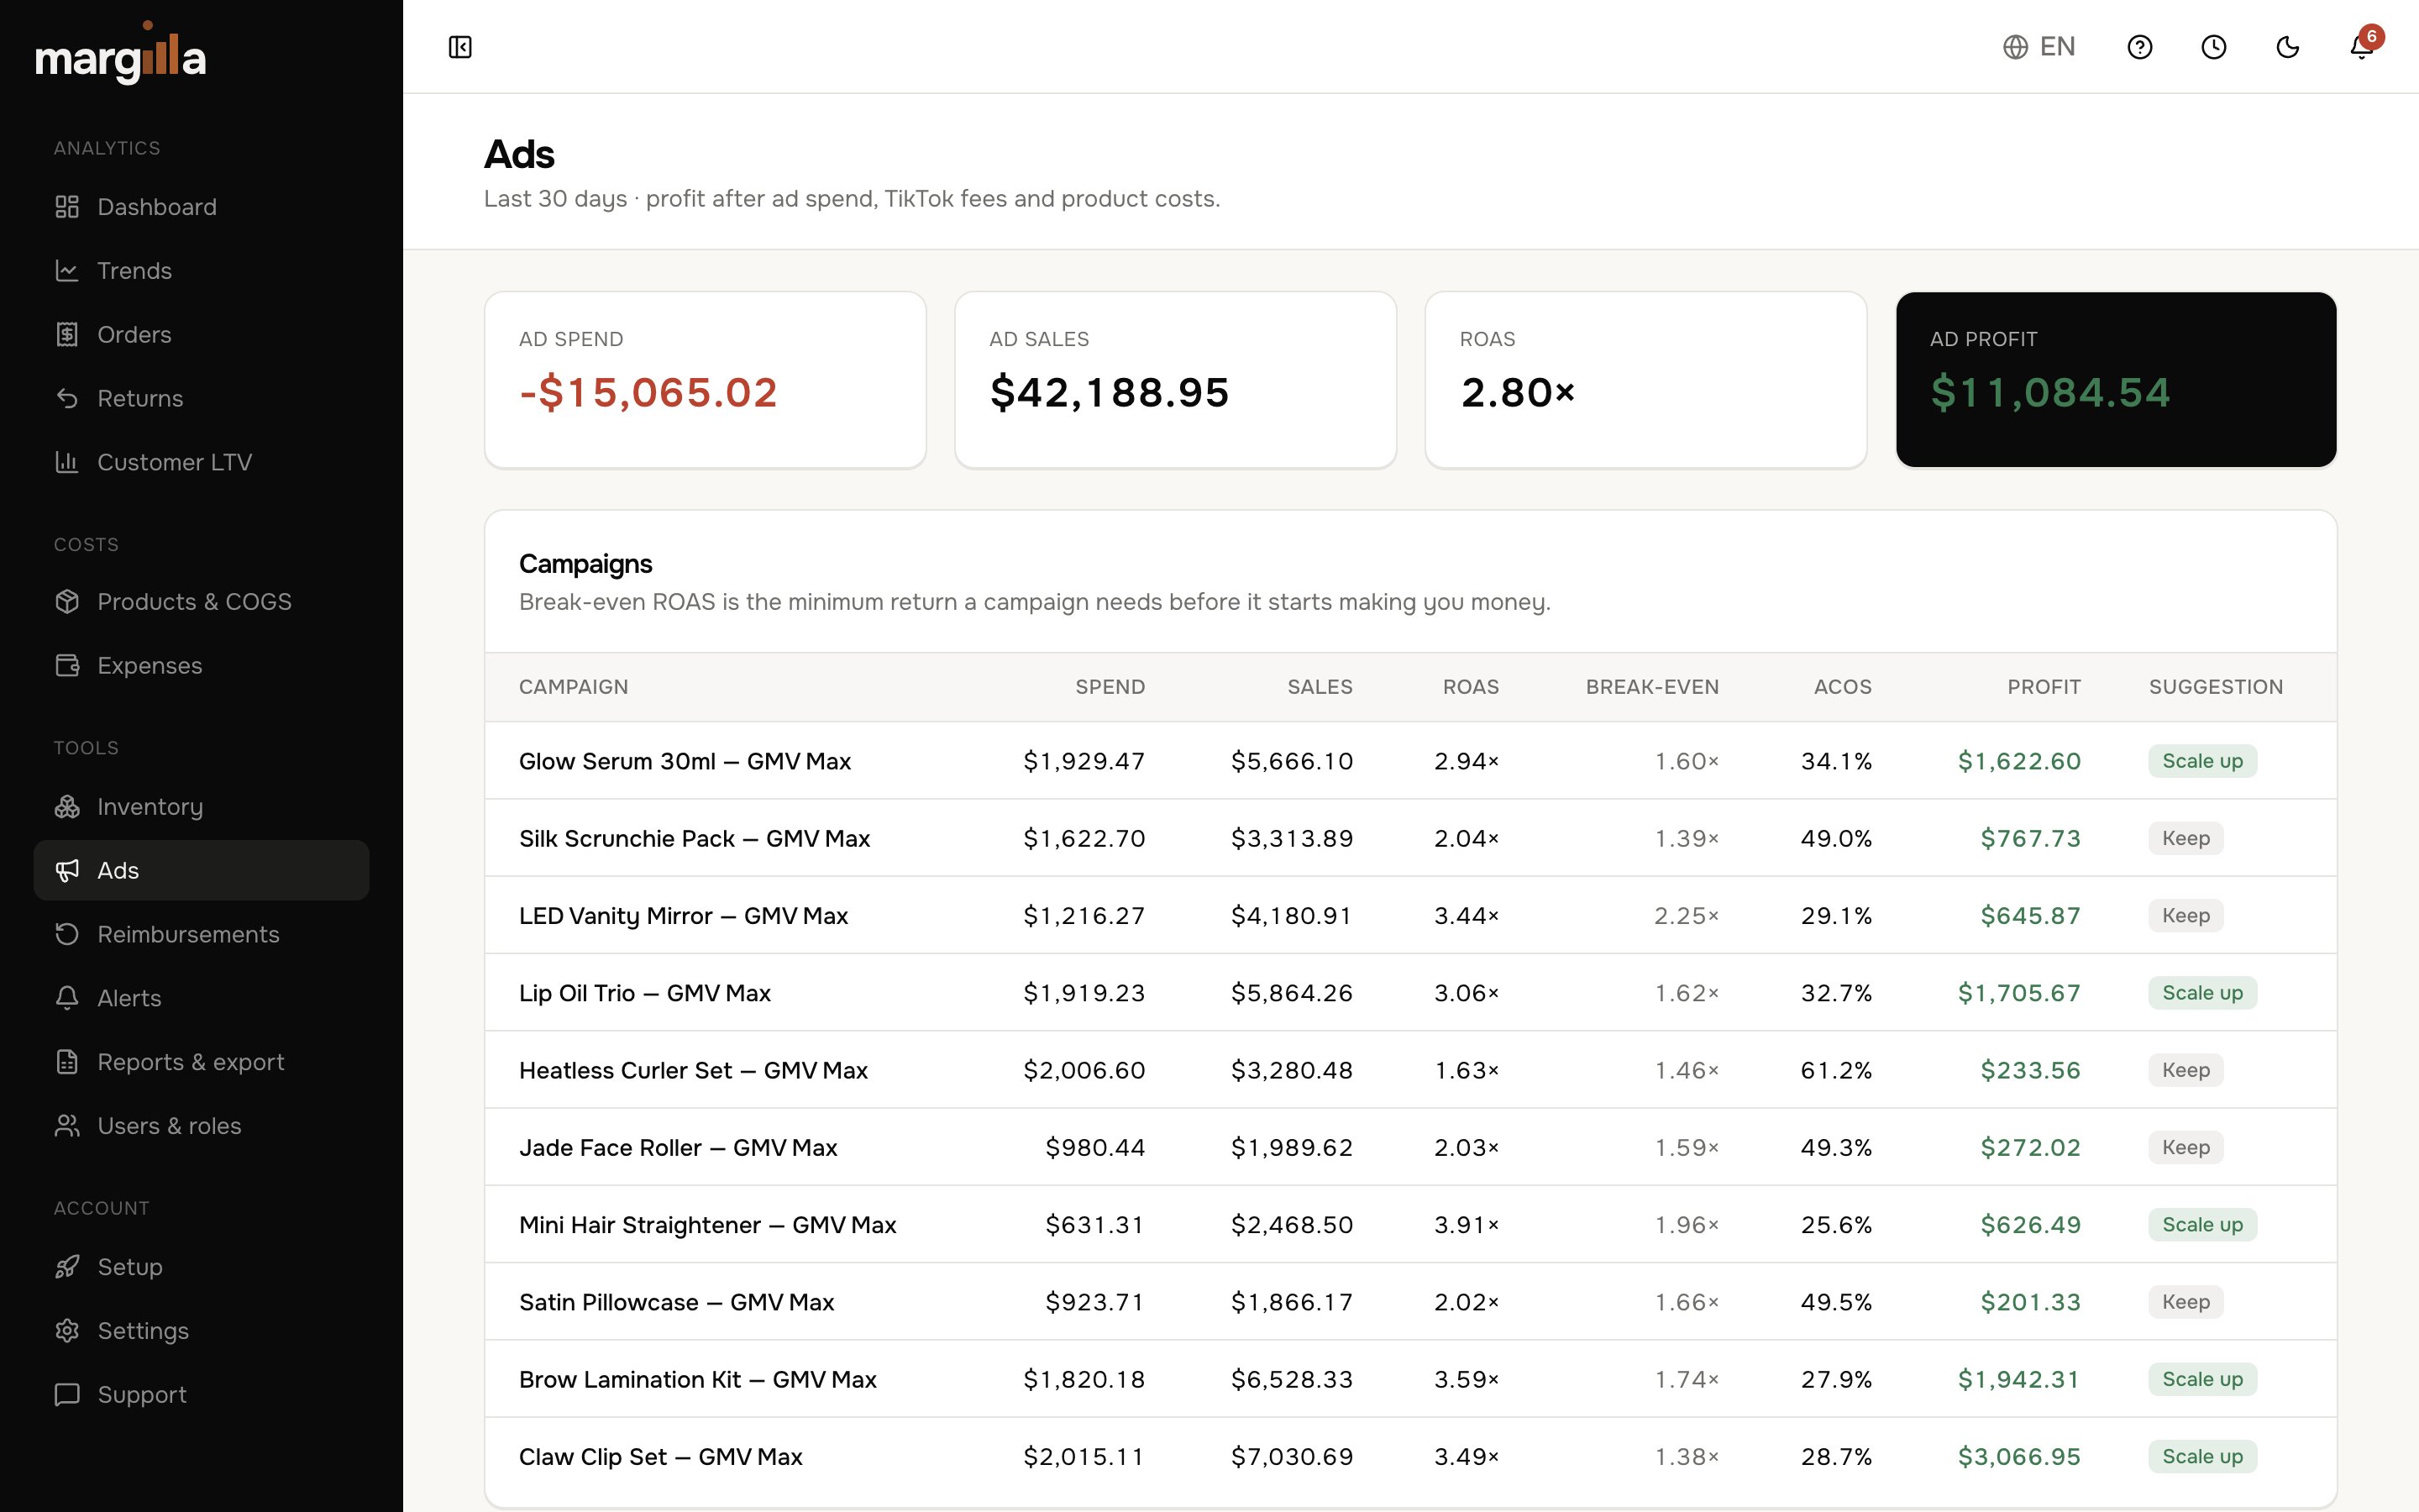The height and width of the screenshot is (1512, 2419).
Task: Click the Orders receipt icon
Action: tap(67, 335)
